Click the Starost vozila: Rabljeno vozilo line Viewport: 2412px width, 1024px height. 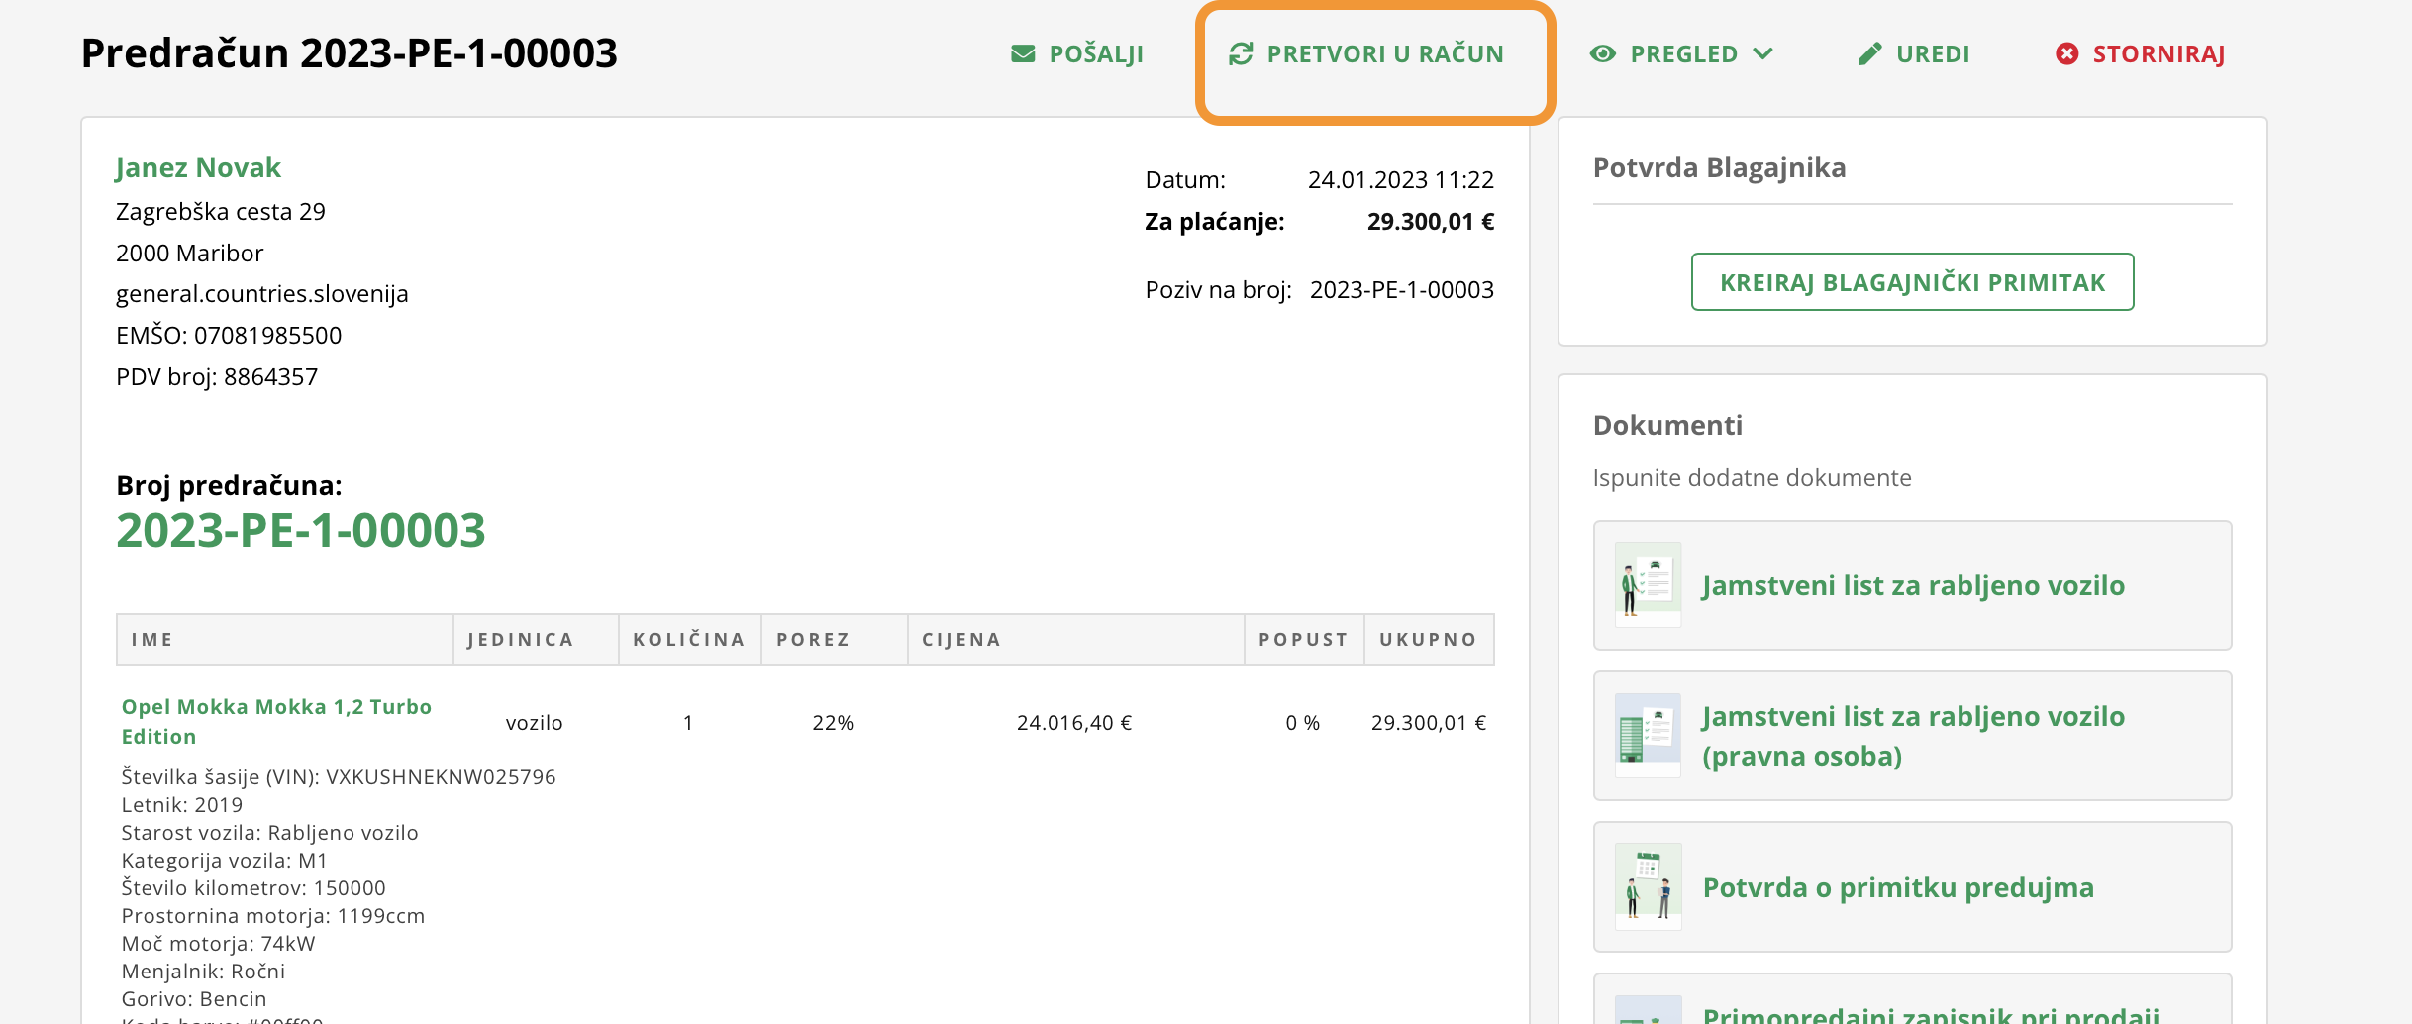point(269,833)
